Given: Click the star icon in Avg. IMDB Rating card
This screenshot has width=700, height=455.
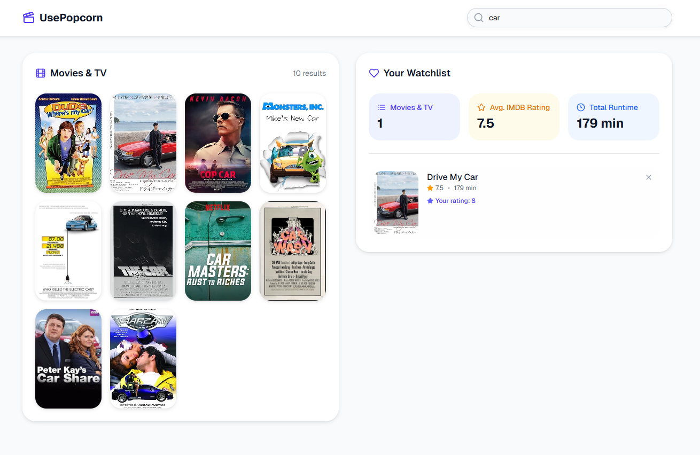Looking at the screenshot, I should [x=481, y=107].
